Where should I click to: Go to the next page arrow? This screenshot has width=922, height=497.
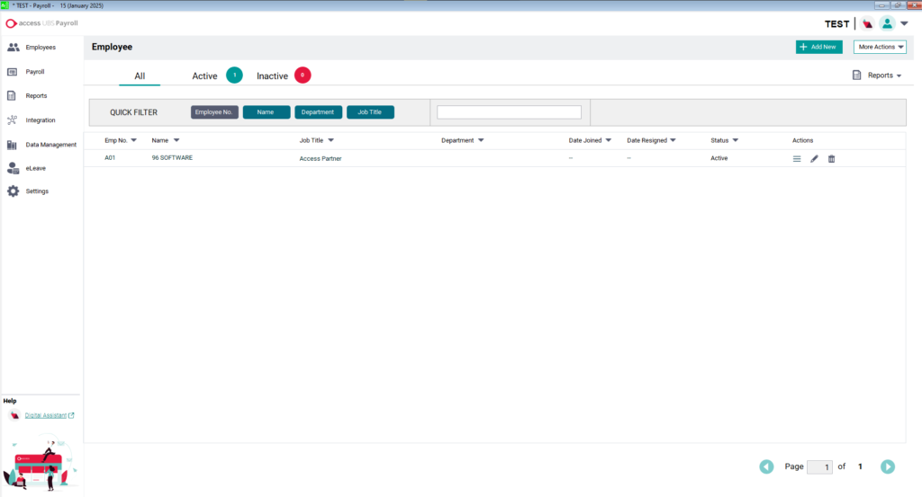(x=887, y=466)
